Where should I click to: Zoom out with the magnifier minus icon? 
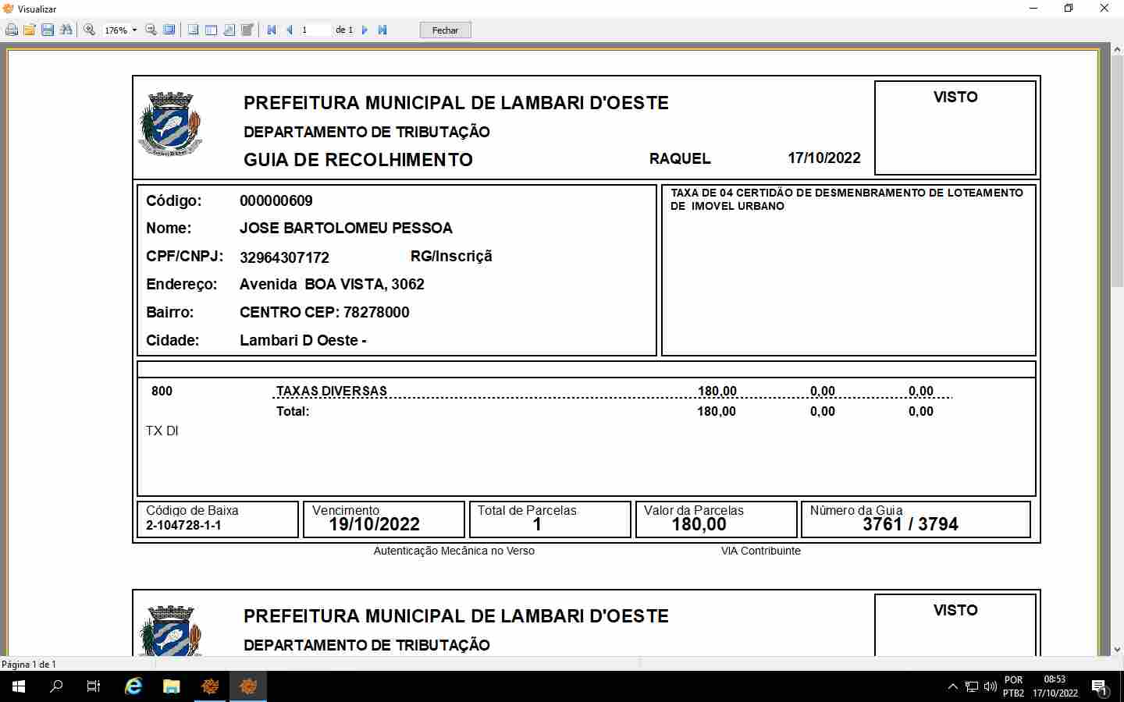[151, 30]
